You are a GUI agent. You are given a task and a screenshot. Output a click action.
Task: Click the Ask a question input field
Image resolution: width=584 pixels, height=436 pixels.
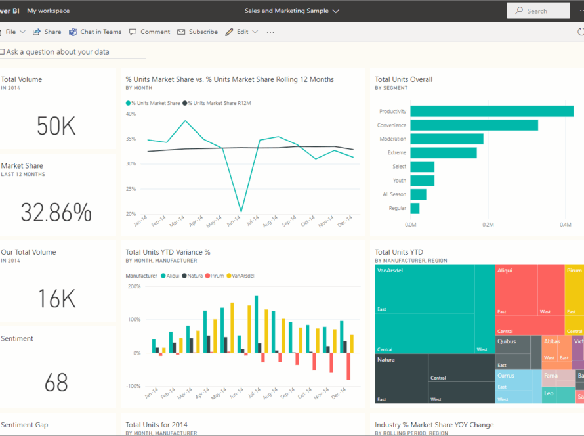pos(66,51)
